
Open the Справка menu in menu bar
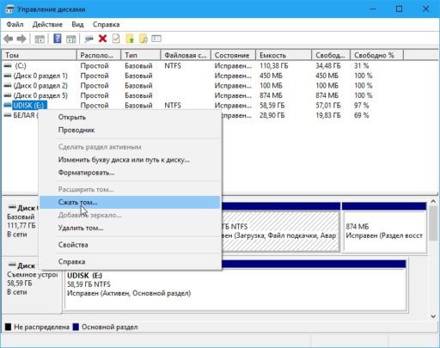click(x=106, y=25)
